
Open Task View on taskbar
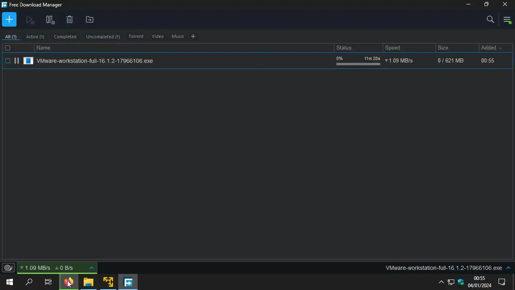pyautogui.click(x=48, y=282)
